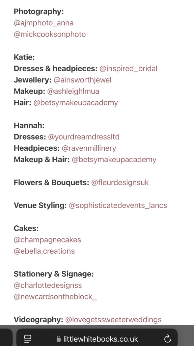Tap the @ashleighlmua makeup link

[x=73, y=91]
